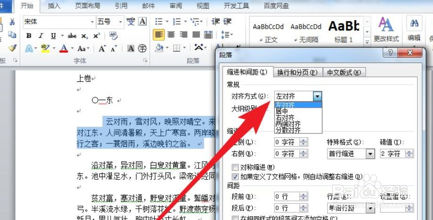Uncheck the auto-adjust right indent checkbox
Image resolution: width=433 pixels, height=220 pixels.
tap(235, 176)
